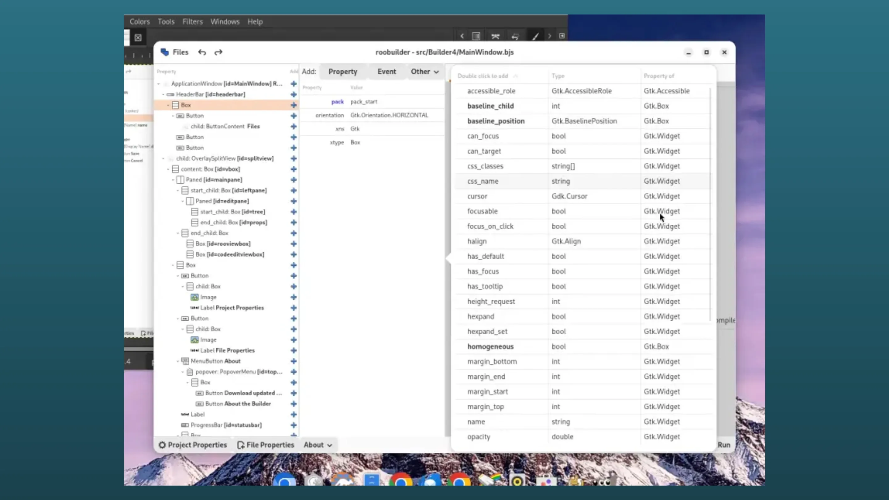Collapse the start_child Box leftpane node
Screen dimensions: 889x500
178,190
